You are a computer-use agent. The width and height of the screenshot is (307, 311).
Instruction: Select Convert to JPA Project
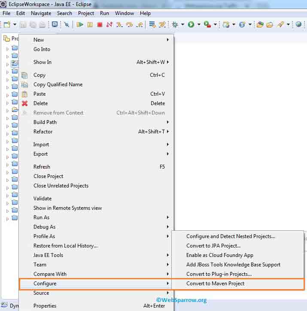click(x=238, y=246)
